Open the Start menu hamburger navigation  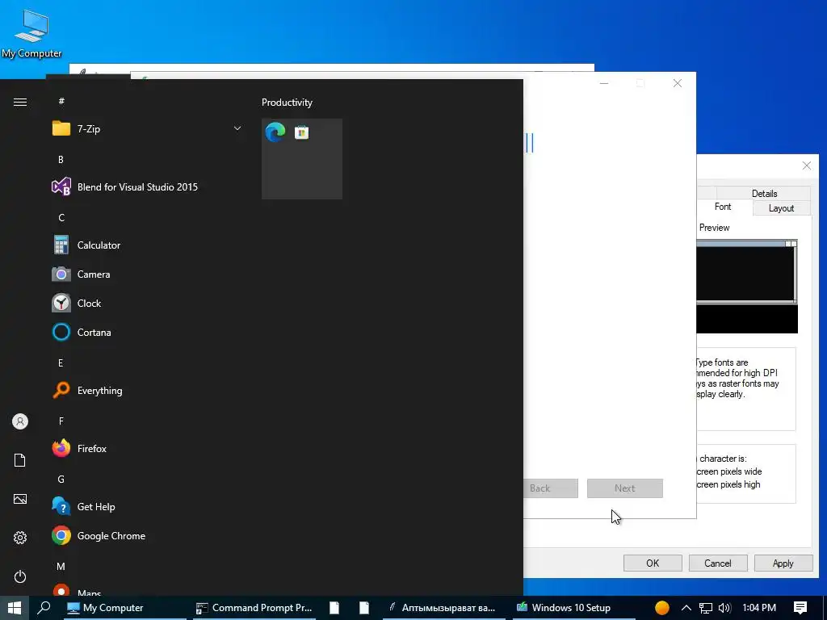(20, 103)
